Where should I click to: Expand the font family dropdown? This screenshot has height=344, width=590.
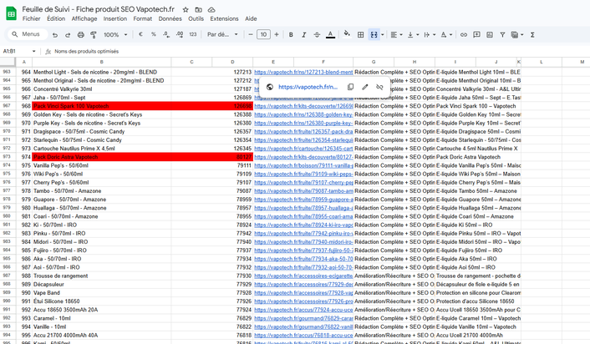[x=221, y=35]
